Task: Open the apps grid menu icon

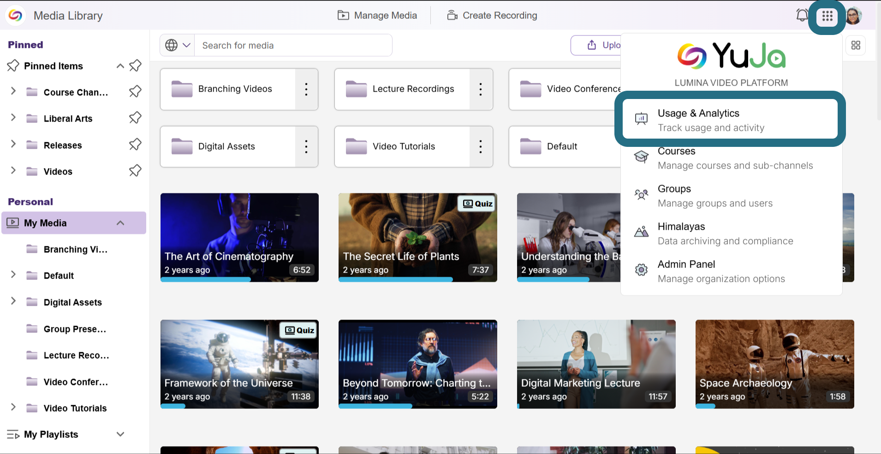Action: pyautogui.click(x=827, y=17)
